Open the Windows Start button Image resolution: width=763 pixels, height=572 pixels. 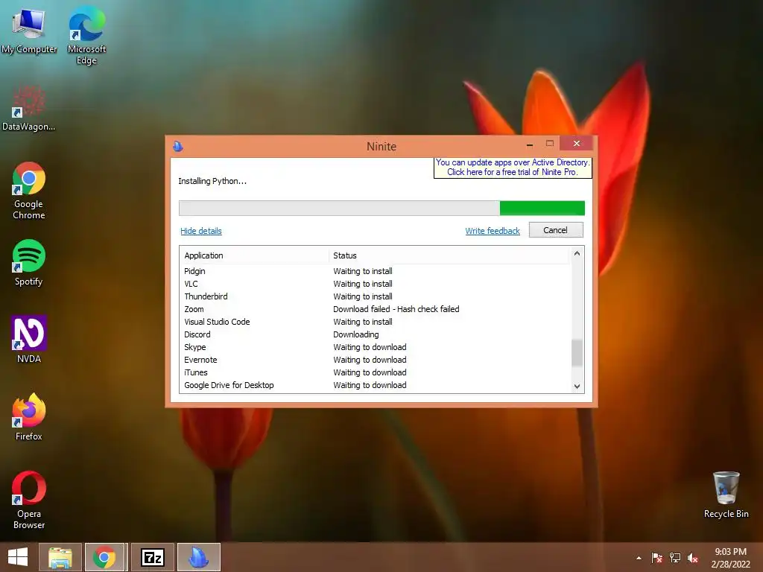(18, 557)
